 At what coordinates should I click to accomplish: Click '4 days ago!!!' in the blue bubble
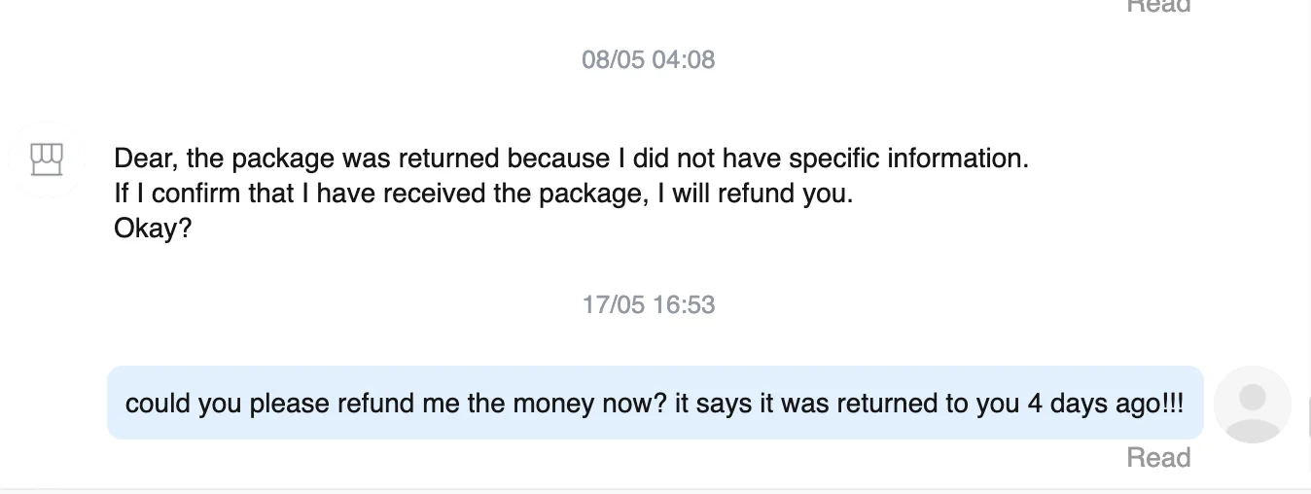(x=1106, y=404)
